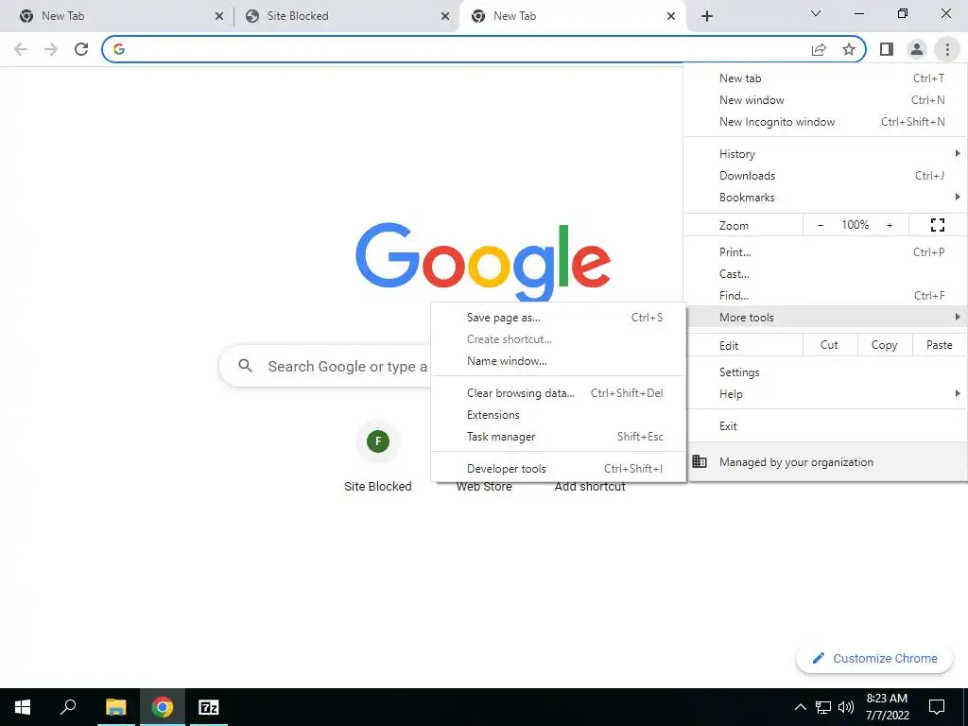Select New window menu item
This screenshot has height=726, width=968.
[825, 100]
